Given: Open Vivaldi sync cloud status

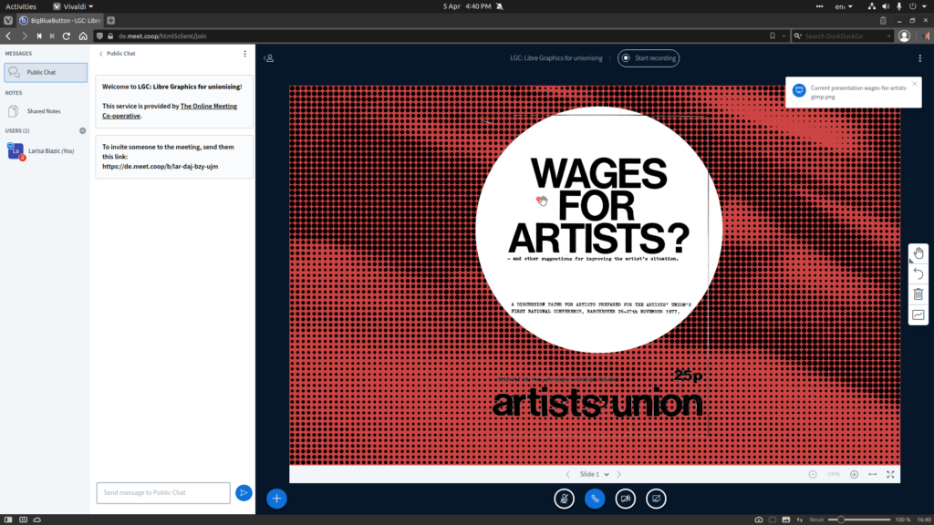Looking at the screenshot, I should tap(36, 520).
